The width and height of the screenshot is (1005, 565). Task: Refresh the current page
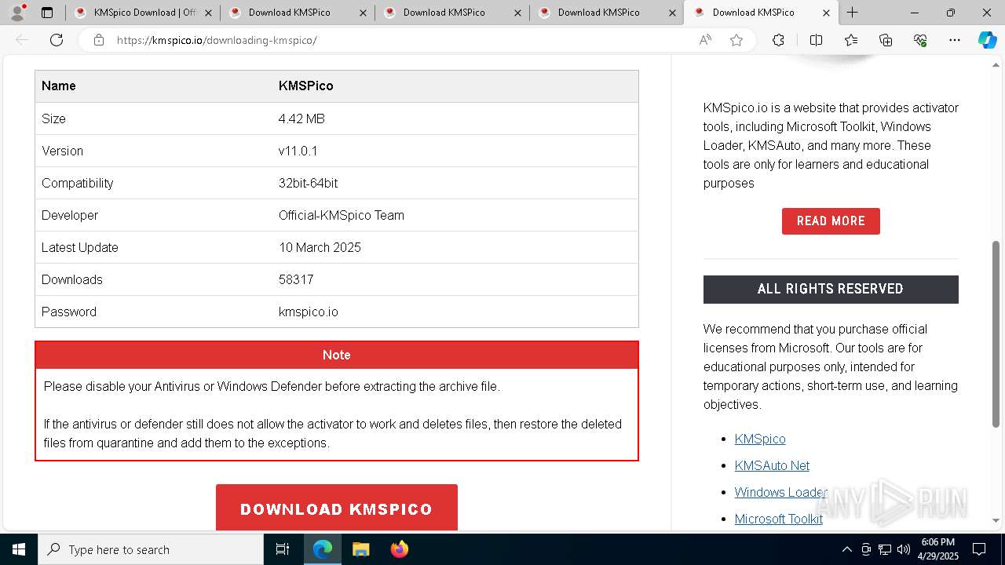pyautogui.click(x=57, y=40)
